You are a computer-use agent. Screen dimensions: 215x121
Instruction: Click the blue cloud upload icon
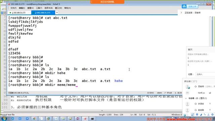[x=184, y=6]
